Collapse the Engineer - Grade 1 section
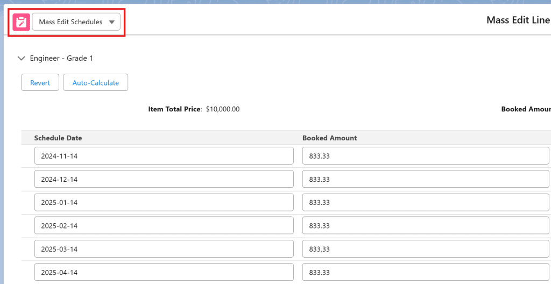Screen dimensions: 551x284 pyautogui.click(x=22, y=58)
